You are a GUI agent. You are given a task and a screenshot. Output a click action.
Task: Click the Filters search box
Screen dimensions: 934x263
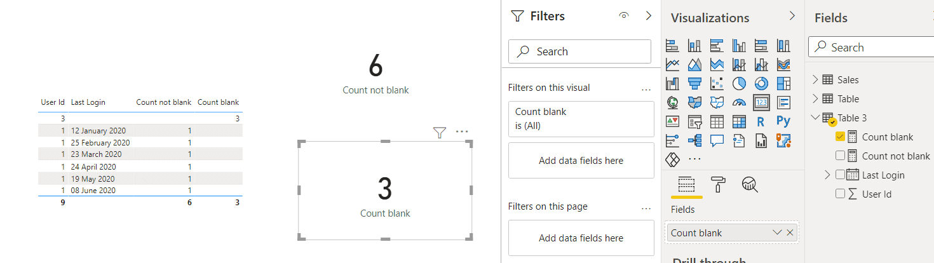pyautogui.click(x=579, y=51)
